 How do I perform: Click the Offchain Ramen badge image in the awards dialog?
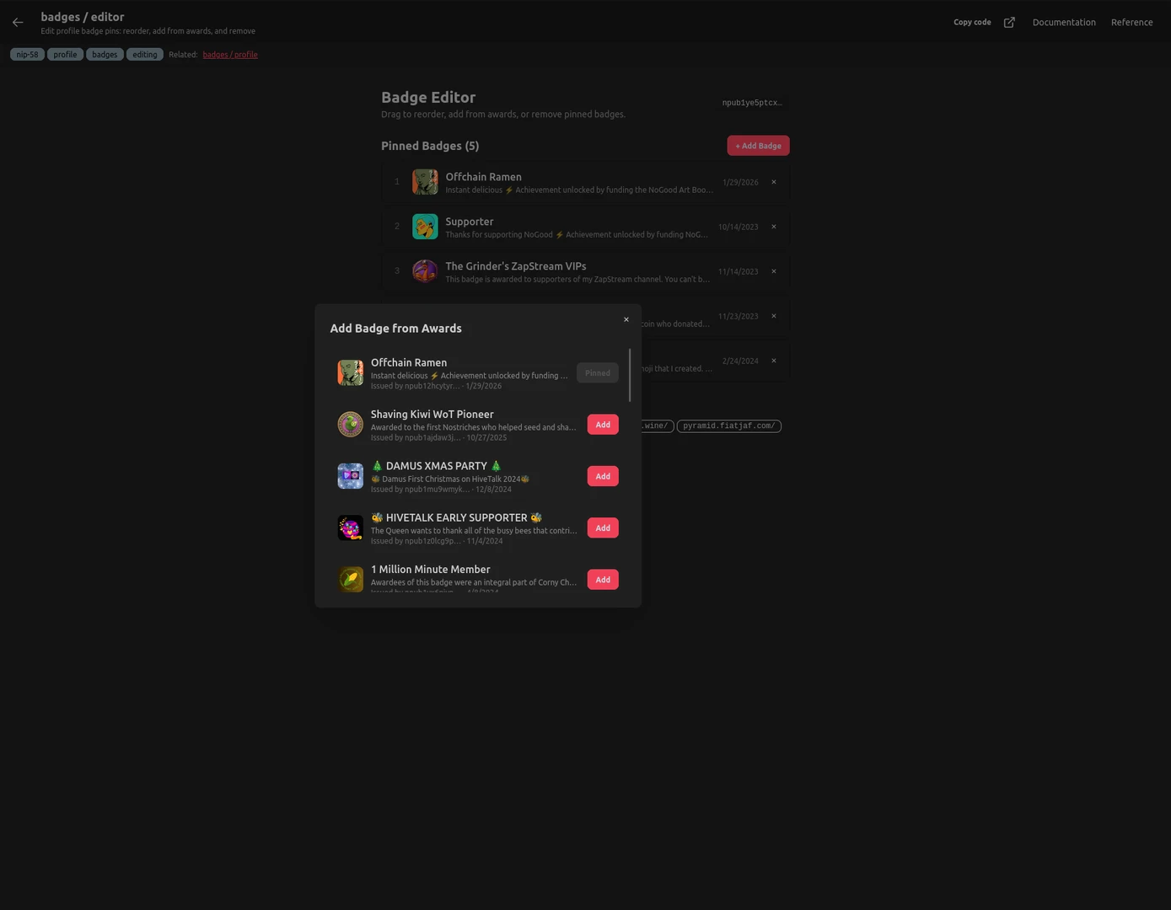(x=351, y=372)
